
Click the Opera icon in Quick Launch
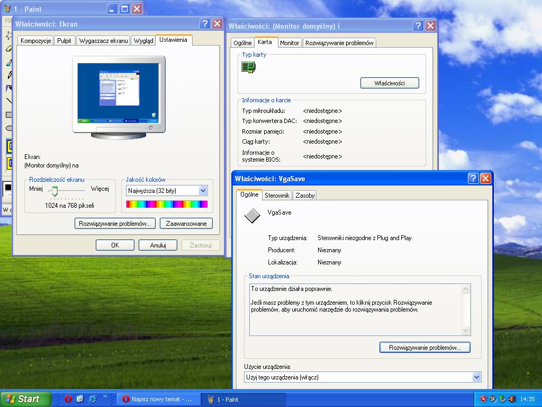68,399
